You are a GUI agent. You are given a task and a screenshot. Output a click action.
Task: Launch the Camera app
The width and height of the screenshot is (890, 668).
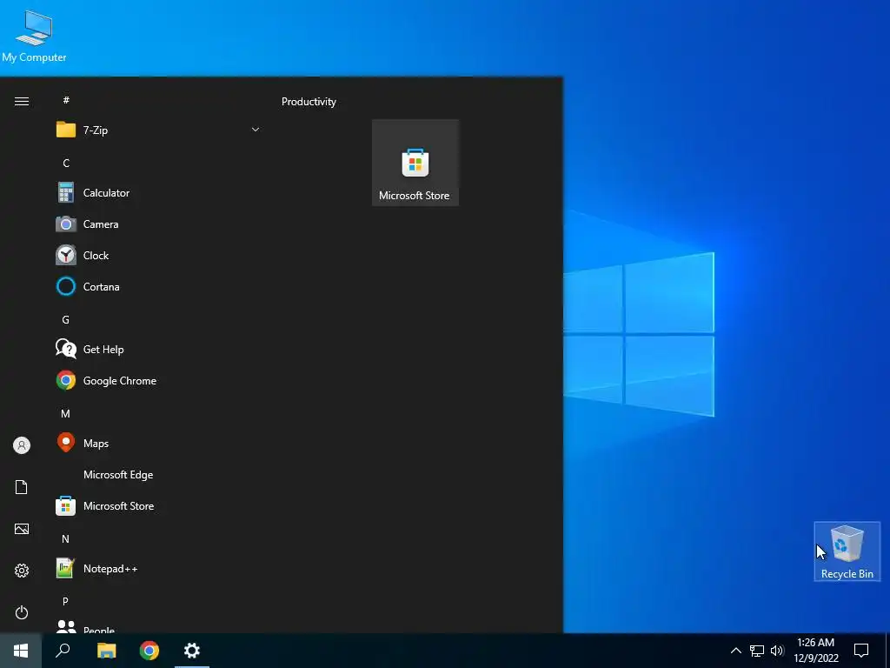159,224
